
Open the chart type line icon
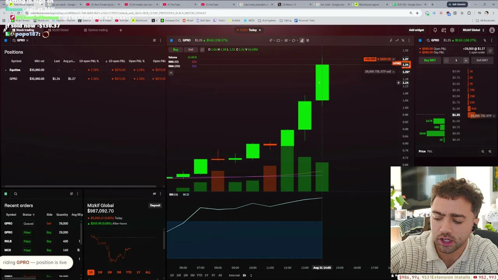pyautogui.click(x=397, y=40)
